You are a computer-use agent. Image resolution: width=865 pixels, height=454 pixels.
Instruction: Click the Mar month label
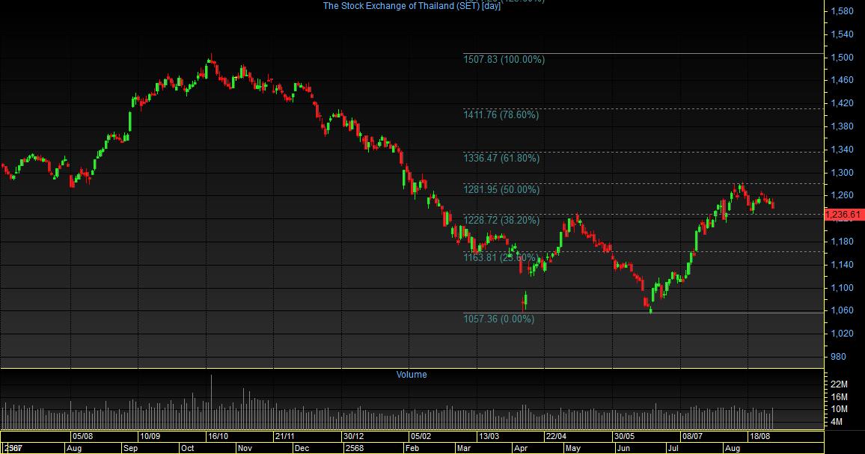point(464,449)
